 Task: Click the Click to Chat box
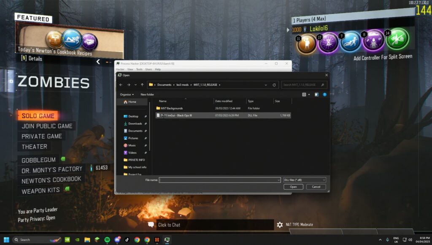coord(215,225)
